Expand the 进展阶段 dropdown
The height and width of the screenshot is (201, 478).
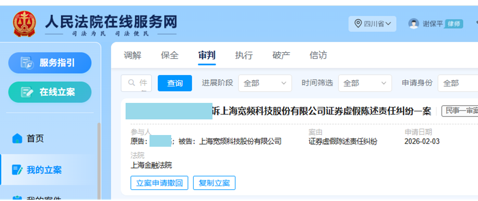point(265,83)
